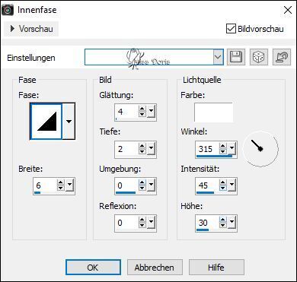This screenshot has width=297, height=282.
Task: Click the save preset floppy disk icon
Action: click(236, 58)
